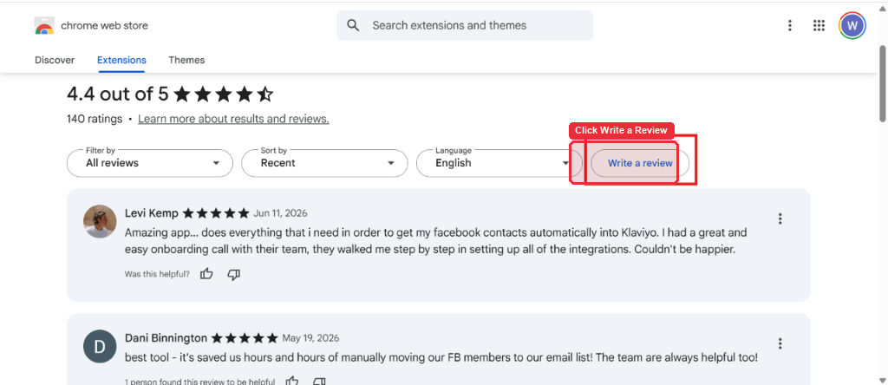Thumbs up Dani Binnington review
Viewport: 888px width, 385px height.
pyautogui.click(x=292, y=381)
